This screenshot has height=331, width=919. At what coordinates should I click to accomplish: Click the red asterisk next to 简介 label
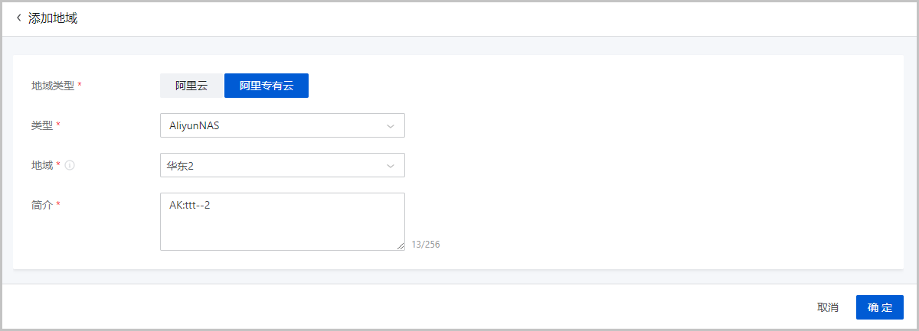[58, 205]
